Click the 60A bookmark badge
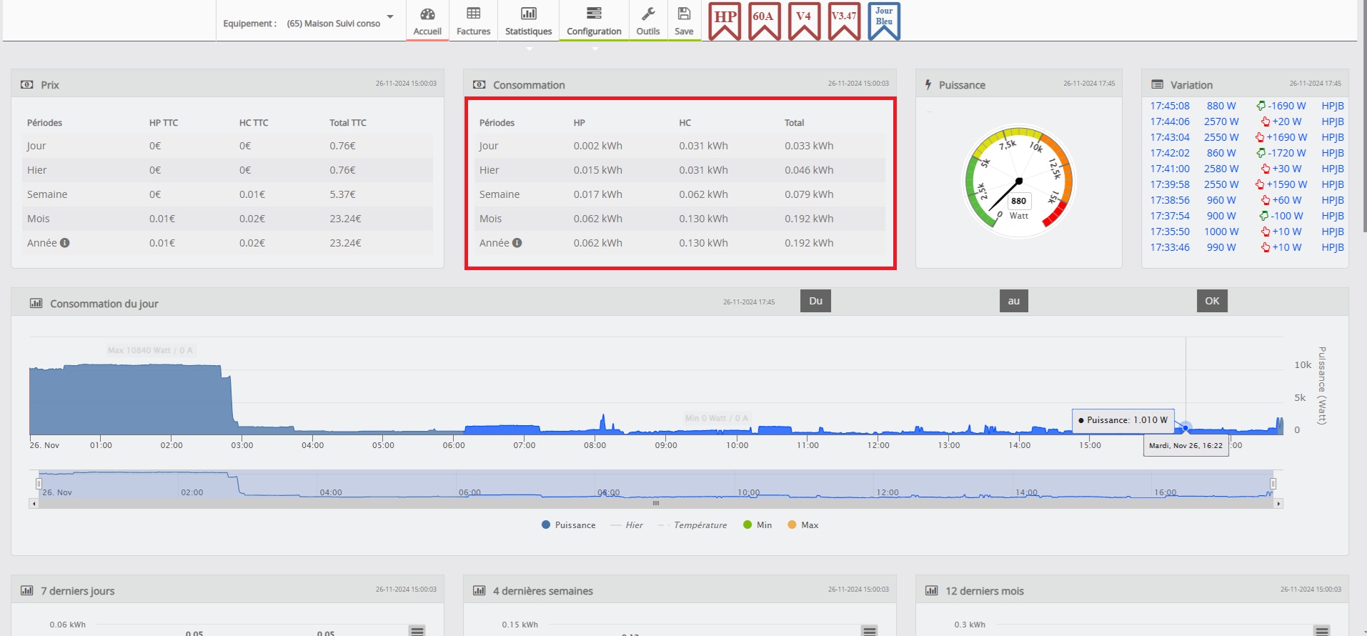Viewport: 1367px width, 636px height. 764,21
